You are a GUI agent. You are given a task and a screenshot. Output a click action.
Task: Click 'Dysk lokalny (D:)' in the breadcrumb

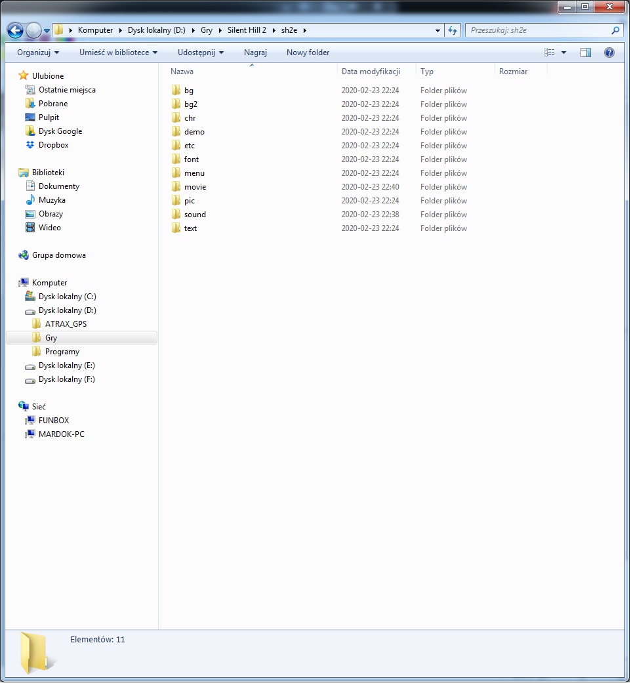pyautogui.click(x=156, y=30)
